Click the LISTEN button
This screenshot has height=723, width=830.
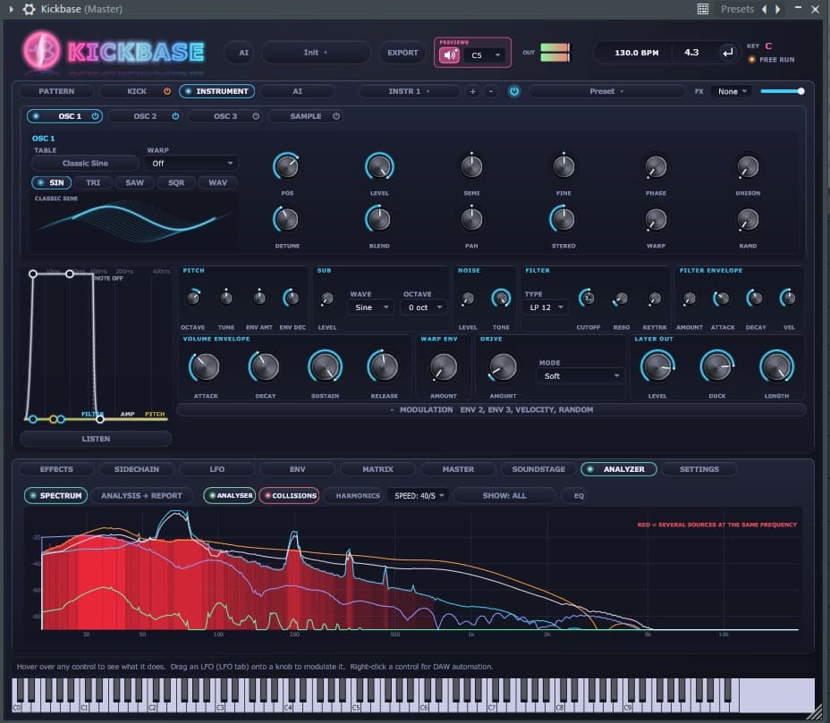click(x=96, y=439)
